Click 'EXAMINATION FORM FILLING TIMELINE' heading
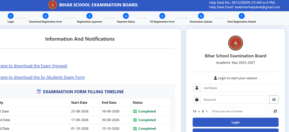The height and width of the screenshot is (132, 289). pos(84,92)
